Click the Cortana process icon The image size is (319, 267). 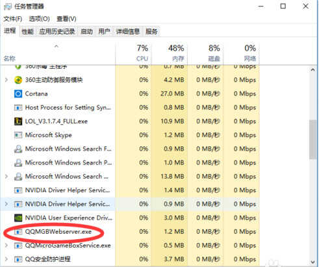pyautogui.click(x=18, y=94)
